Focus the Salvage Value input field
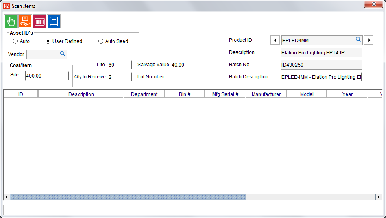The height and width of the screenshot is (218, 386). tap(195, 65)
